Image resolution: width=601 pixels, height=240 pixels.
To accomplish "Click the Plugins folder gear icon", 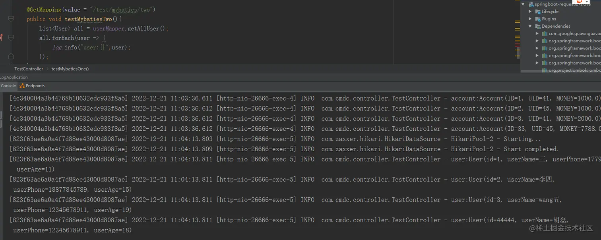I will point(538,19).
